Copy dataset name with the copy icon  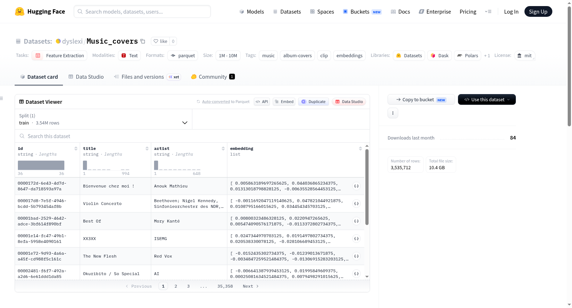tap(143, 41)
